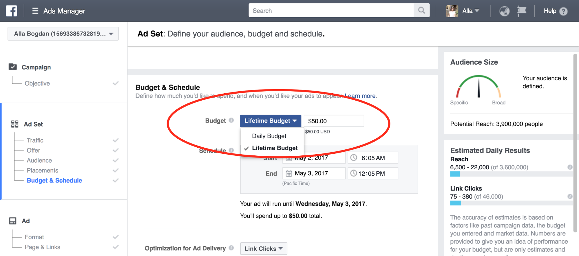Open the flag Pages icon
This screenshot has width=579, height=256.
click(x=522, y=11)
